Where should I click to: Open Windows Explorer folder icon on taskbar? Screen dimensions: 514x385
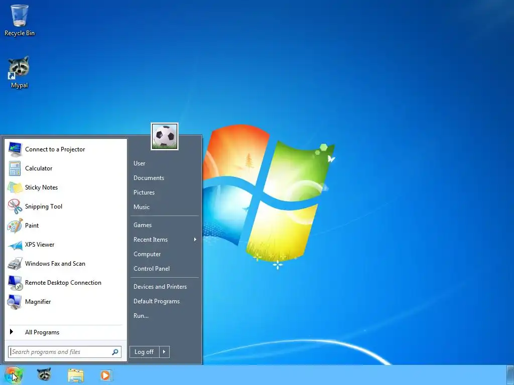click(76, 375)
